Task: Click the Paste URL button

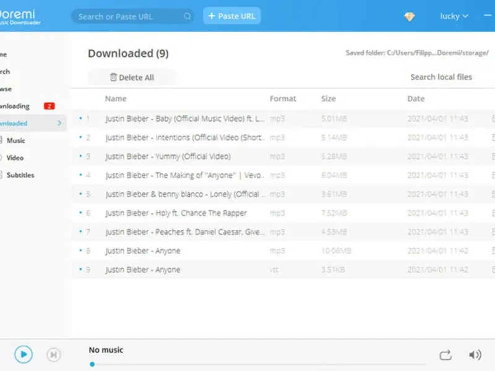Action: click(231, 16)
